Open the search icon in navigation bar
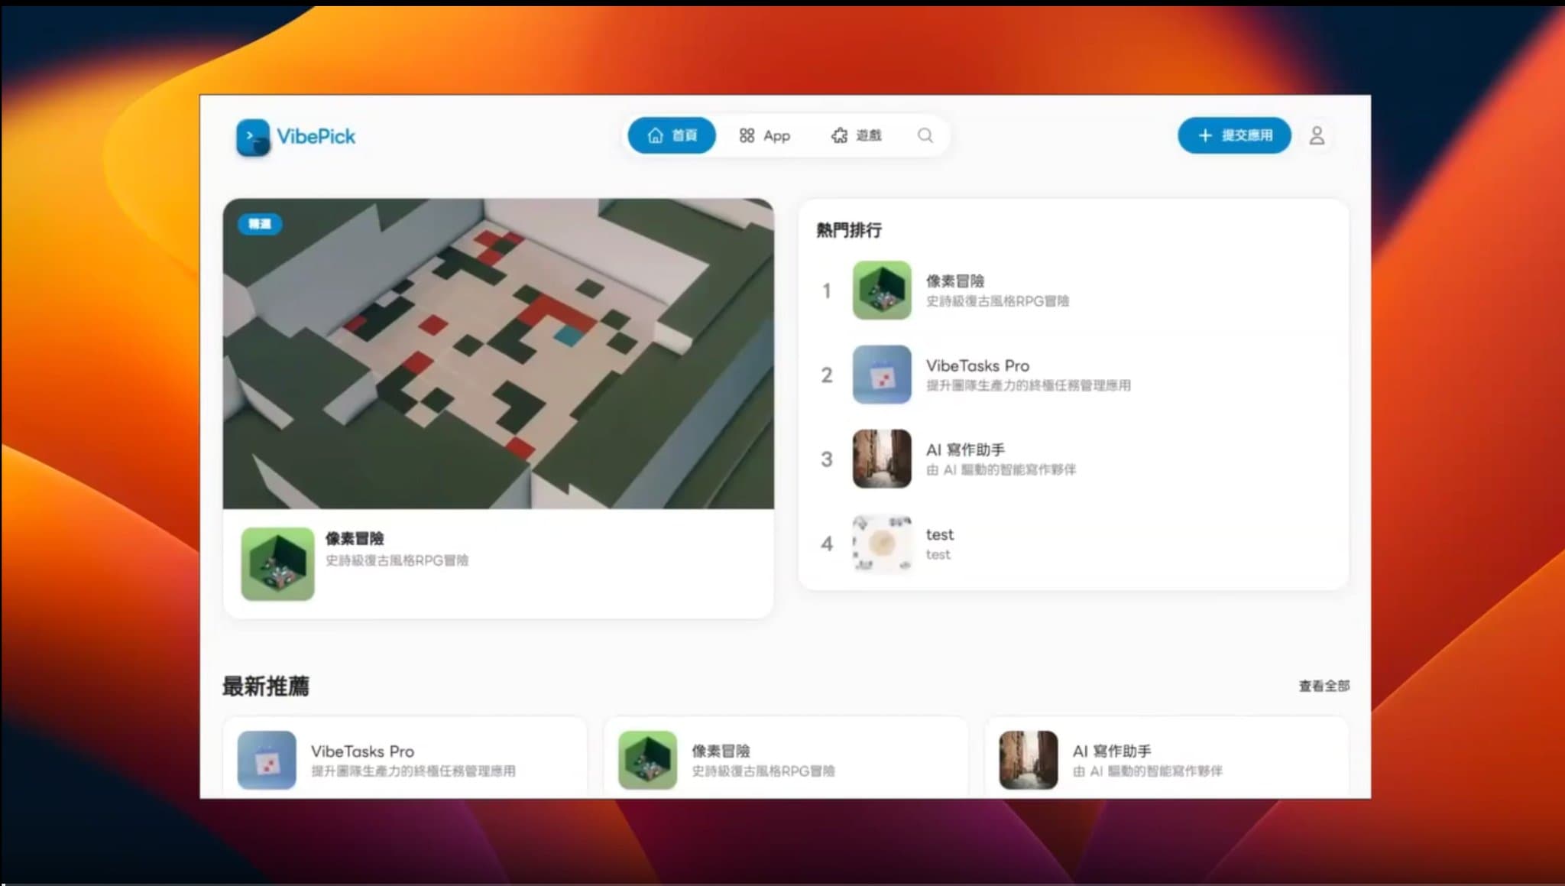Viewport: 1565px width, 886px height. click(925, 135)
